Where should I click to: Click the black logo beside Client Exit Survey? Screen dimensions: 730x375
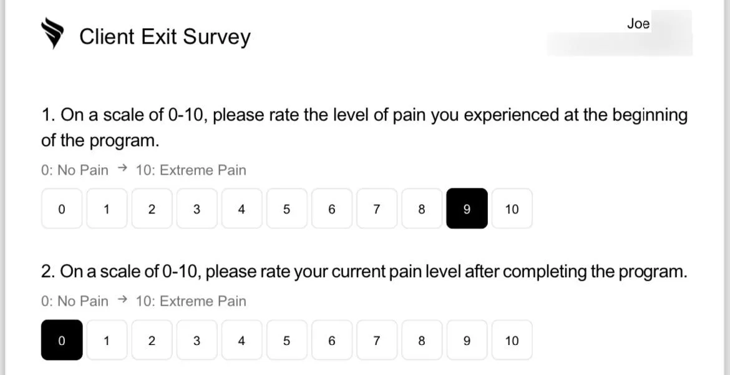click(x=52, y=34)
